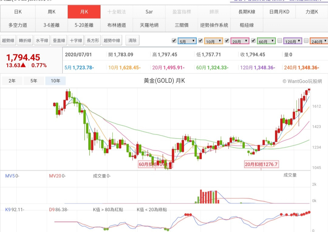Open the 逆勢操作系統 tab
328x232 pixels.
214,25
